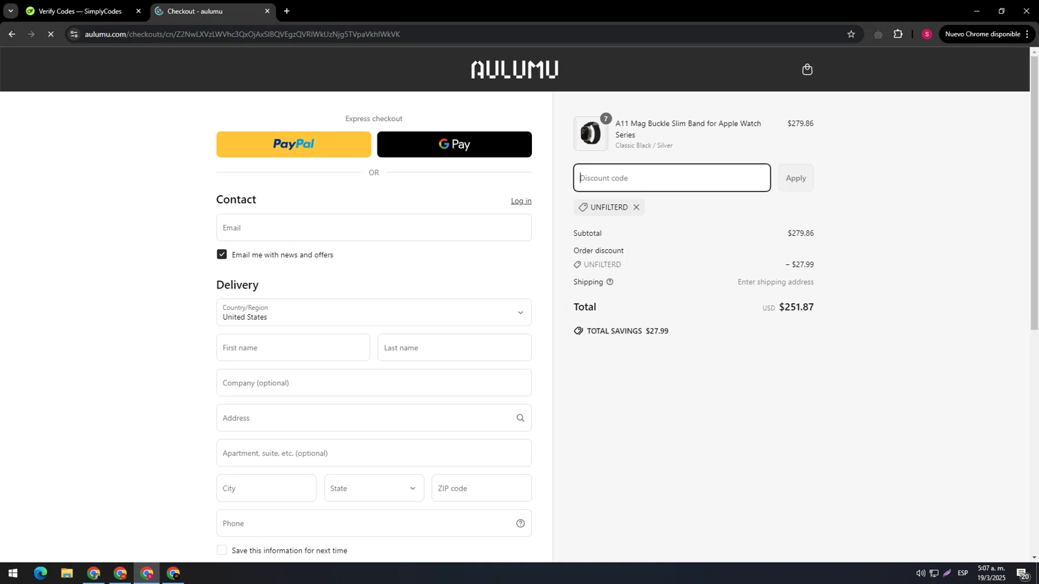1039x584 pixels.
Task: Click the total amount $251.87
Action: point(797,307)
